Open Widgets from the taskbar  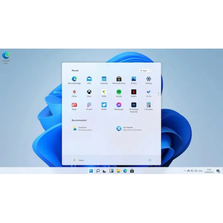point(111,171)
